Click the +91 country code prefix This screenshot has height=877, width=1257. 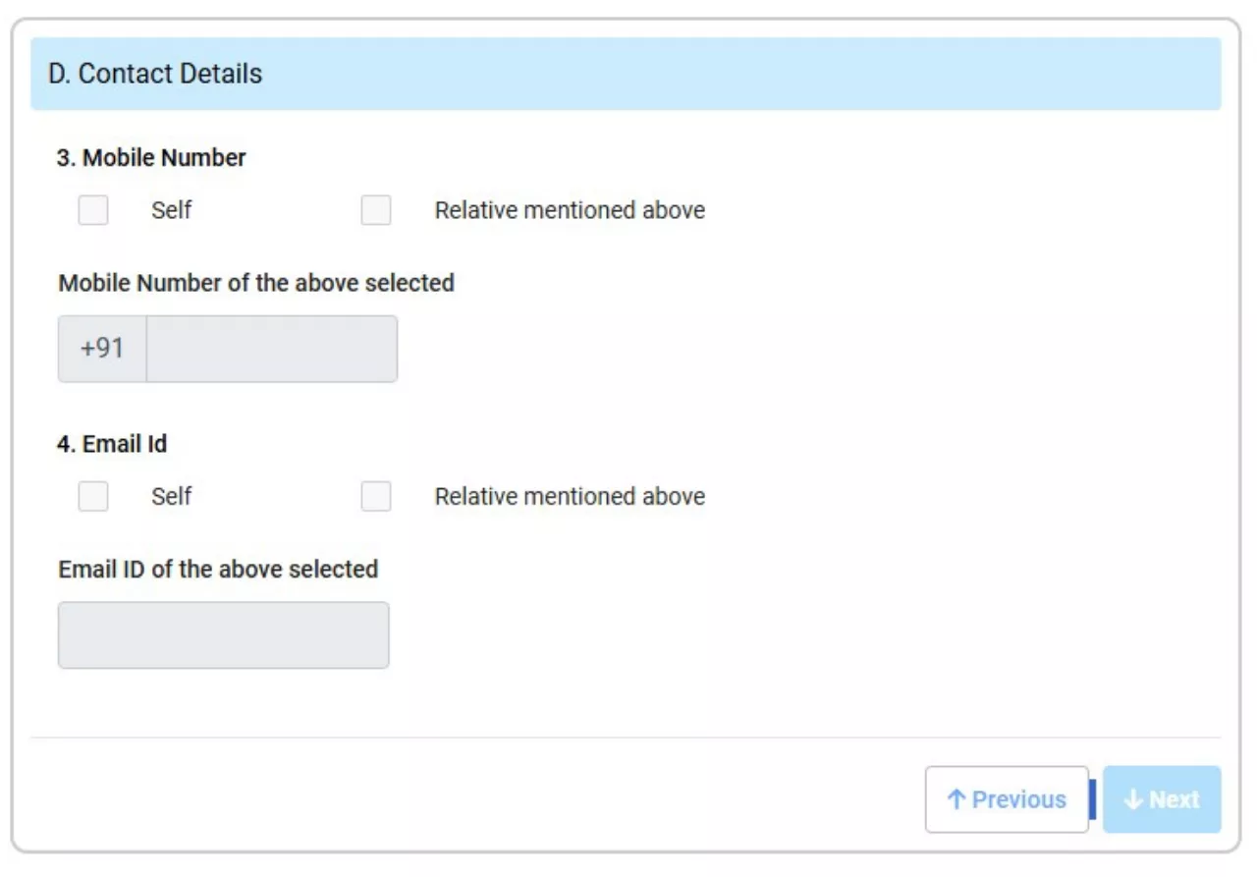coord(102,349)
